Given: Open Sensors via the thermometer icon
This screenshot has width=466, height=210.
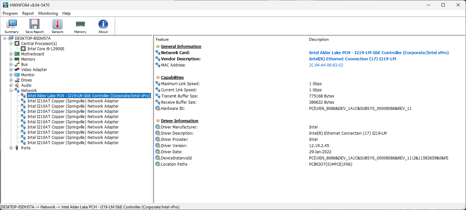Looking at the screenshot, I should tap(57, 24).
